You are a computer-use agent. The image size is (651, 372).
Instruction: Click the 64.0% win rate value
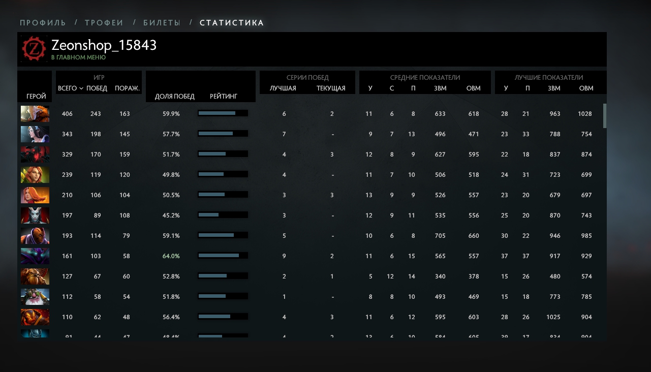pos(171,256)
